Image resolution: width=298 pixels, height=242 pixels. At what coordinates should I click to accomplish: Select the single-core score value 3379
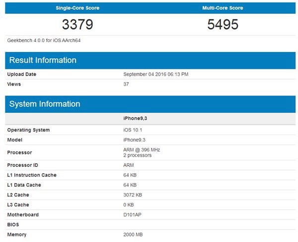coord(77,24)
